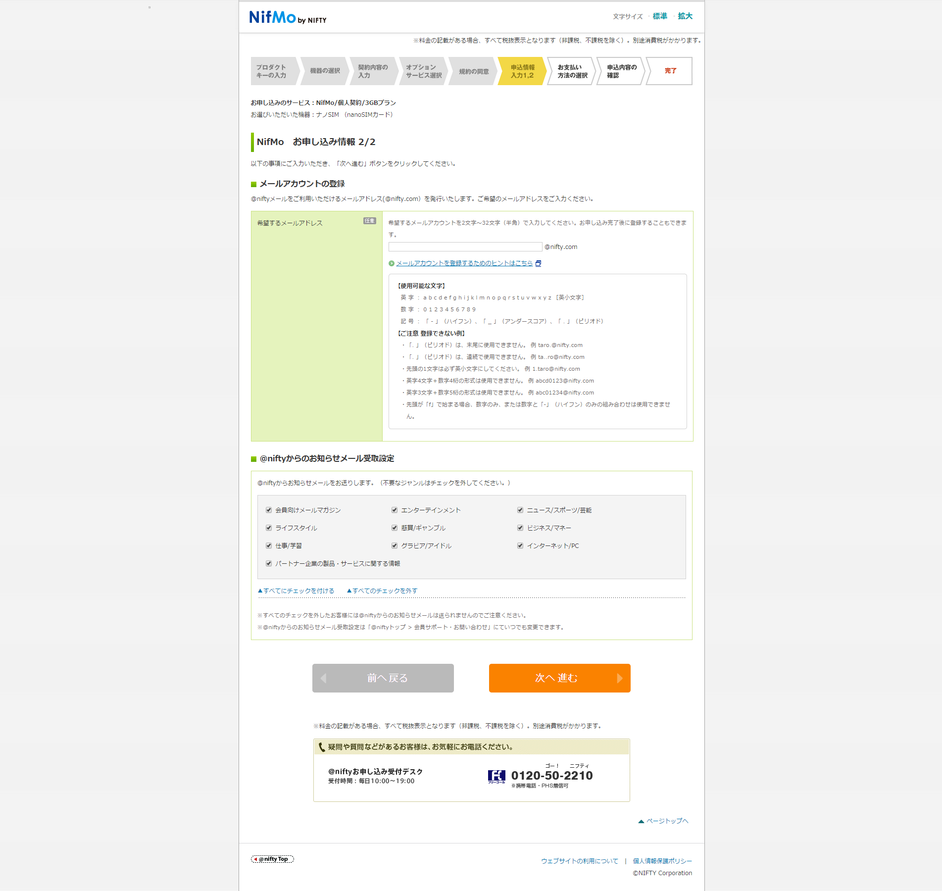The image size is (942, 891).
Task: Click left arrow on 前へ戻る button
Action: pyautogui.click(x=324, y=678)
